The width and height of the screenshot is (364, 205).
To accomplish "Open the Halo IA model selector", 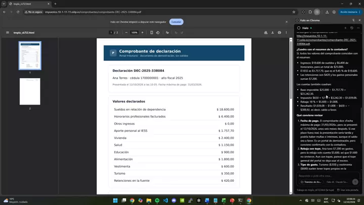I will pyautogui.click(x=337, y=182).
